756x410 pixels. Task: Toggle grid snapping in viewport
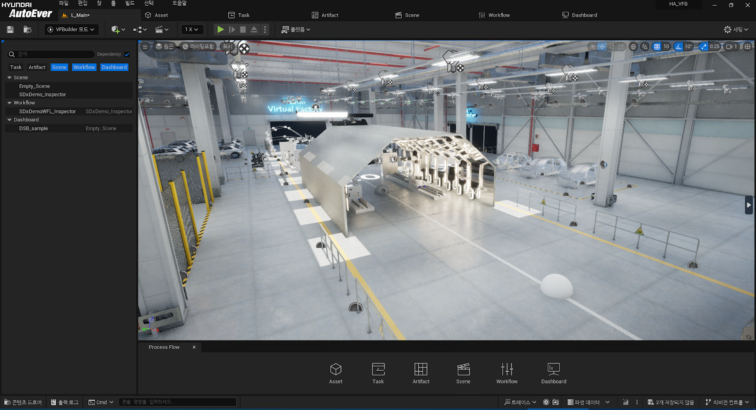pos(657,46)
